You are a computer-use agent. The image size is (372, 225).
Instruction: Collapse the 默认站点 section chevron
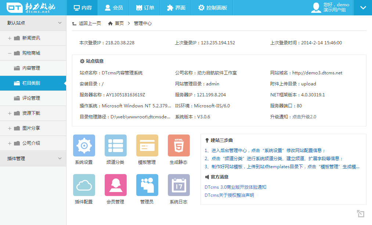coord(60,23)
